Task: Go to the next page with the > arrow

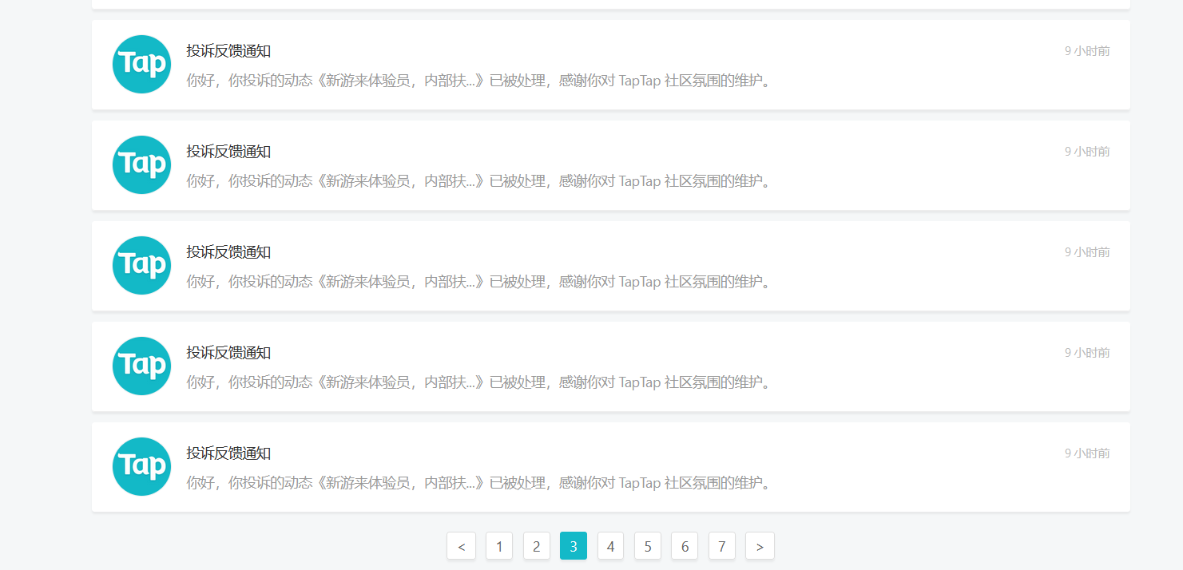Action: (x=760, y=546)
